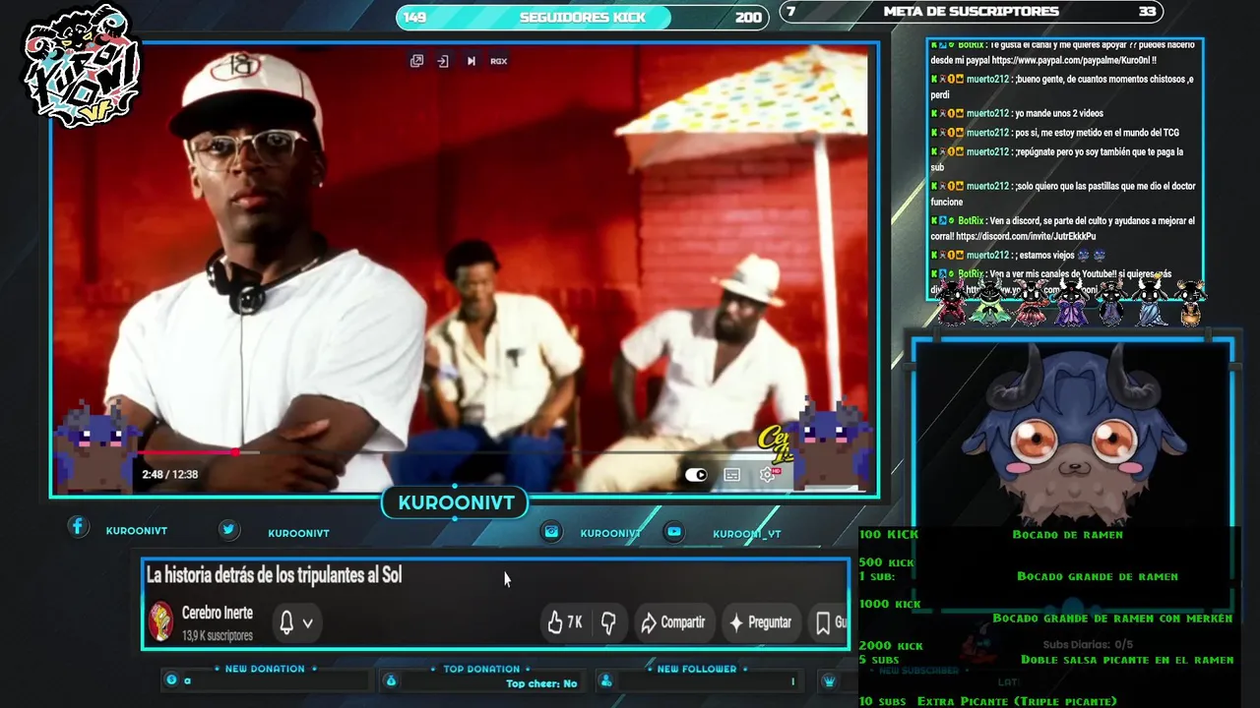The height and width of the screenshot is (708, 1260).
Task: Click the Preguntar button
Action: tap(759, 622)
